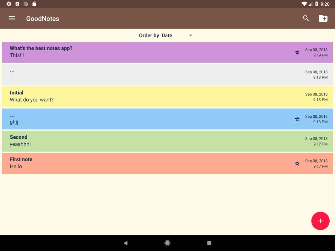Toggle the star on the 'First note' note
Screen dimensions: 335x251
point(297,163)
